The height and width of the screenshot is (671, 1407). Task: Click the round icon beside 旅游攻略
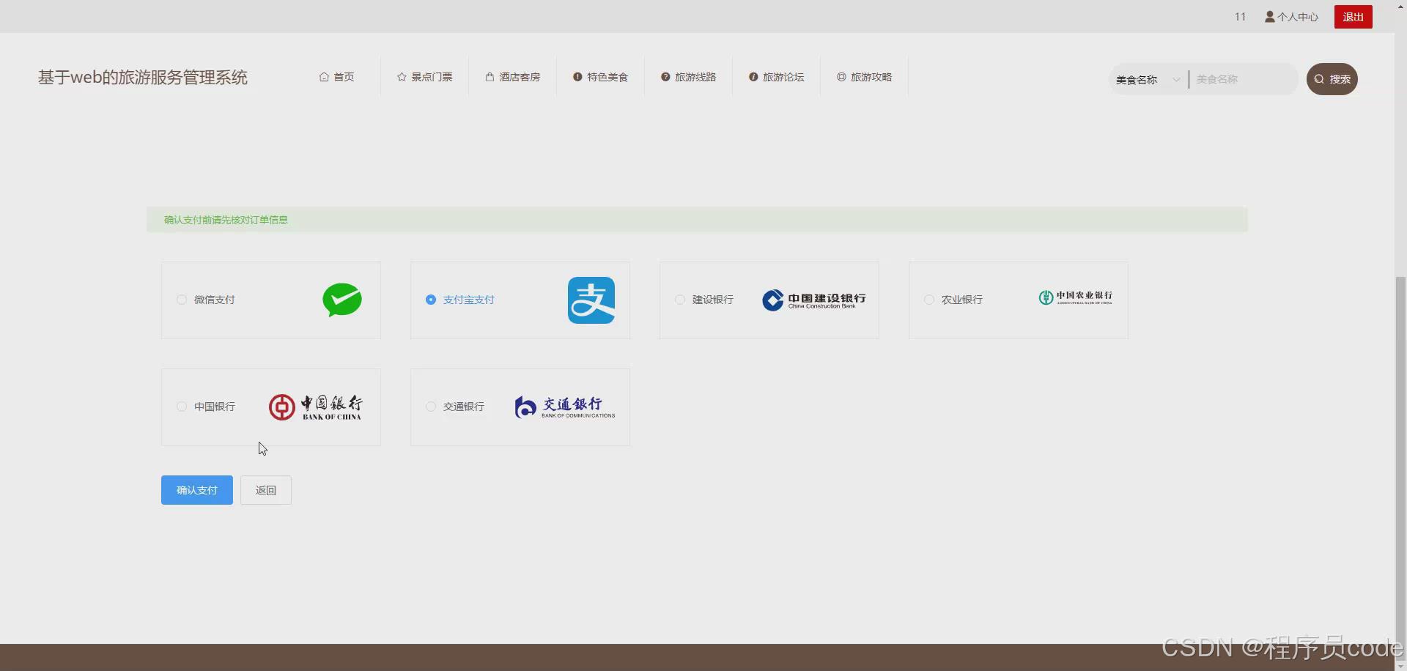(x=841, y=77)
